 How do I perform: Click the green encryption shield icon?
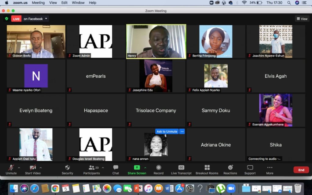pyautogui.click(x=7, y=19)
